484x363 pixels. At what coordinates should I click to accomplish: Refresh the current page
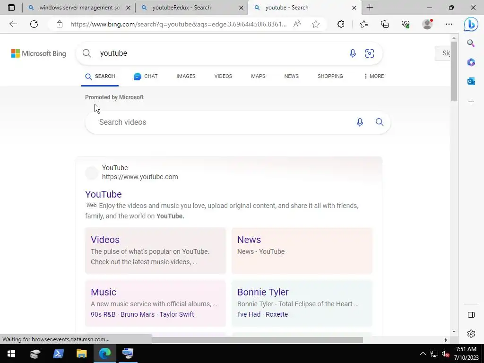(34, 24)
